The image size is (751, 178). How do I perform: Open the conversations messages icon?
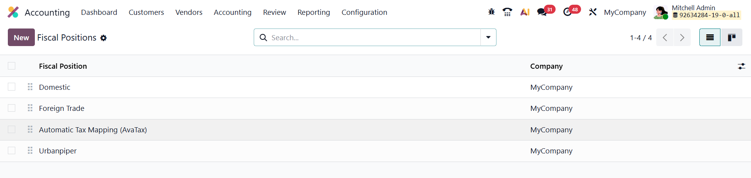click(542, 12)
